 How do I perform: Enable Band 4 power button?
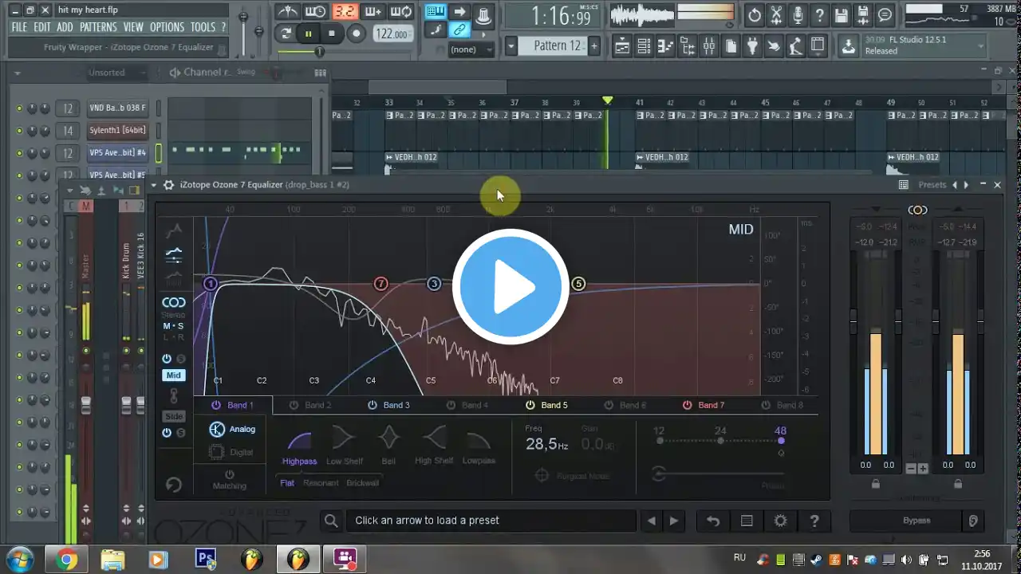[x=451, y=405]
